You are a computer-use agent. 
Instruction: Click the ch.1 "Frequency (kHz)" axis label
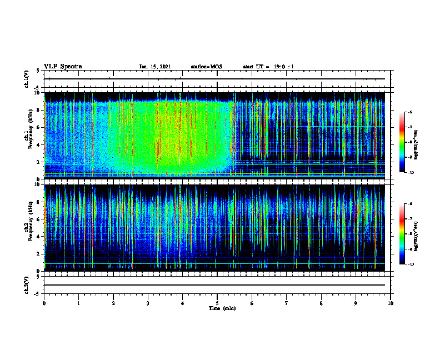pos(31,129)
